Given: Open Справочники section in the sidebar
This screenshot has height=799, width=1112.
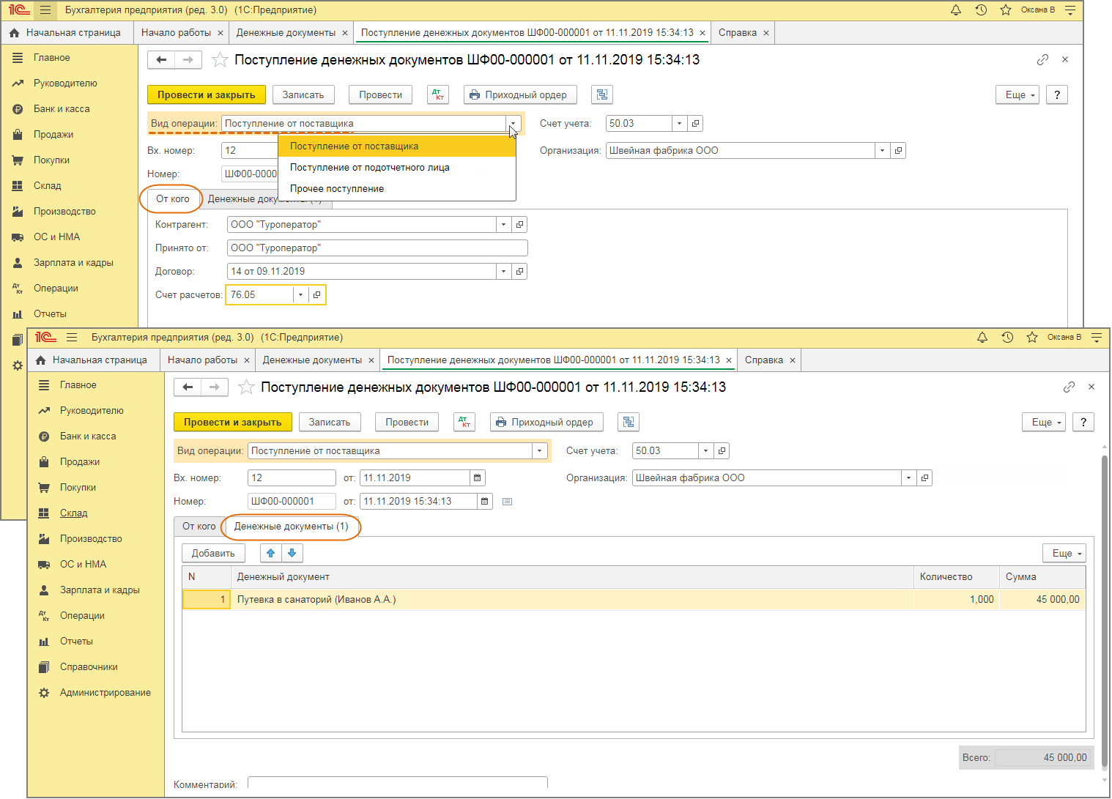Looking at the screenshot, I should [89, 667].
